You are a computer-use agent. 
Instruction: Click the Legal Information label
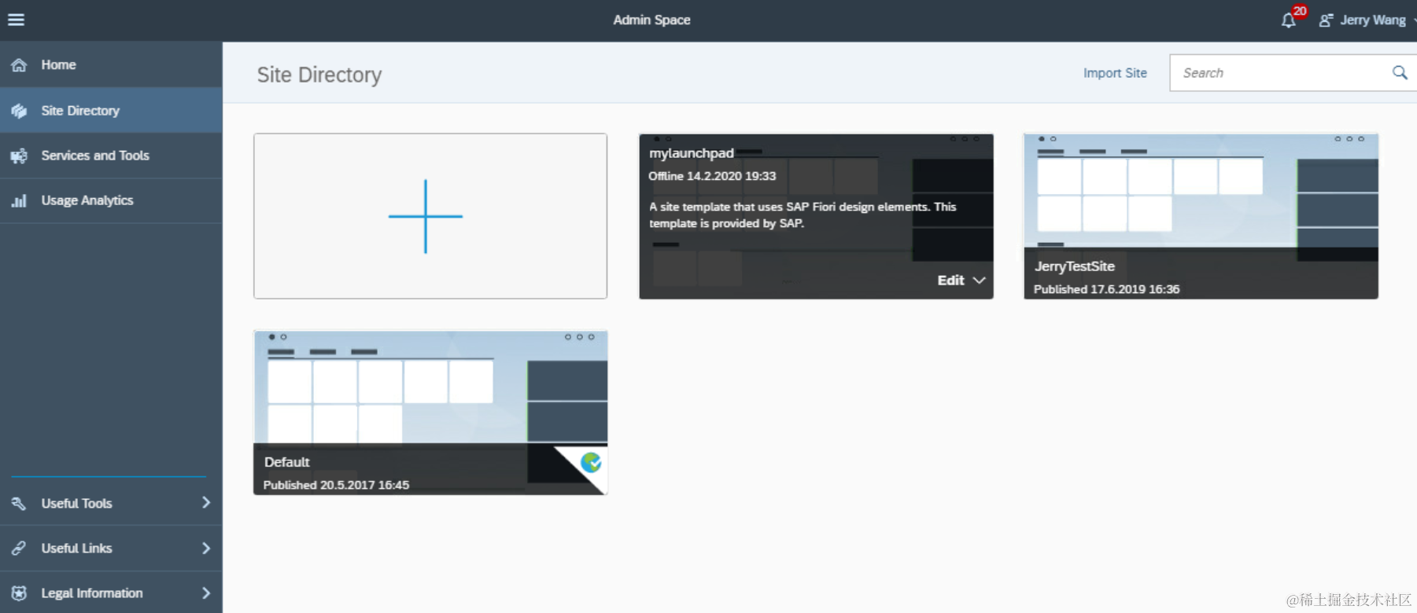tap(92, 593)
